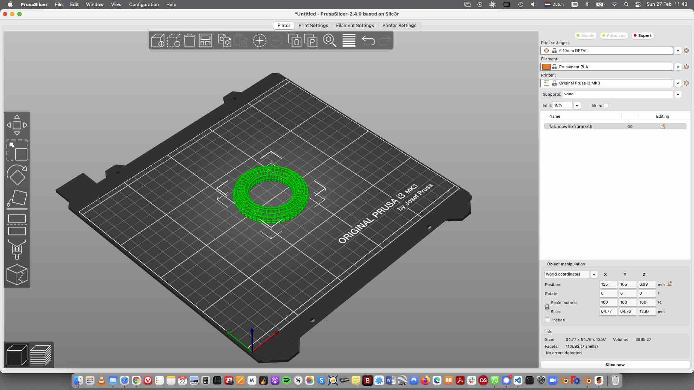Click the Scale object tool
The height and width of the screenshot is (390, 694).
pyautogui.click(x=17, y=151)
